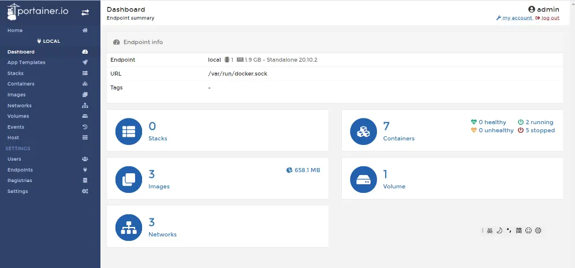Click the Volumes drive icon in sidebar
Image resolution: width=575 pixels, height=268 pixels.
coord(85,116)
